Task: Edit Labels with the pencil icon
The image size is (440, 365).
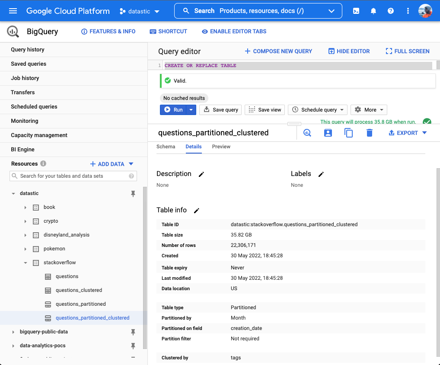Action: pos(321,174)
